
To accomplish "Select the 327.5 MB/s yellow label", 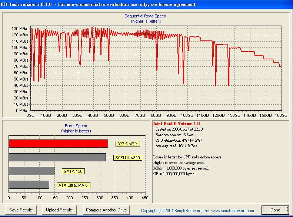I will (x=126, y=144).
